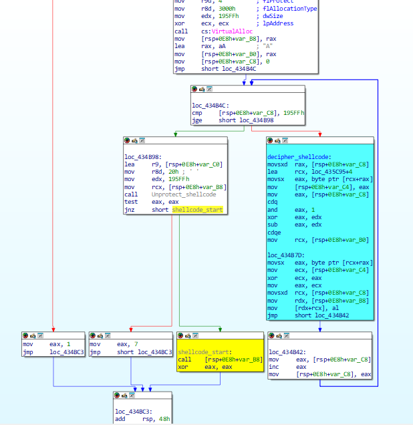Open color picker icon on decipher_shellcode node
The image size is (413, 425).
271,140
